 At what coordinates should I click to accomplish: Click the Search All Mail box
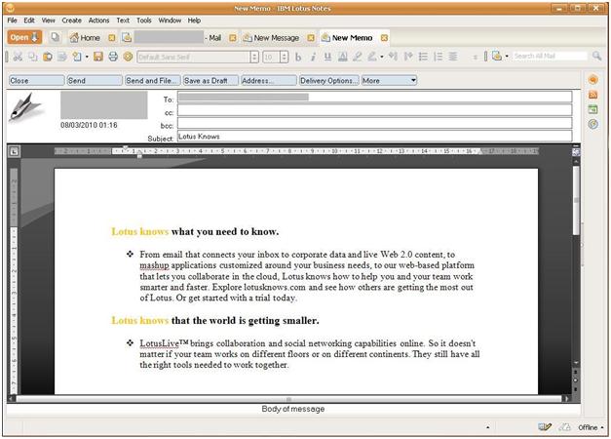550,57
